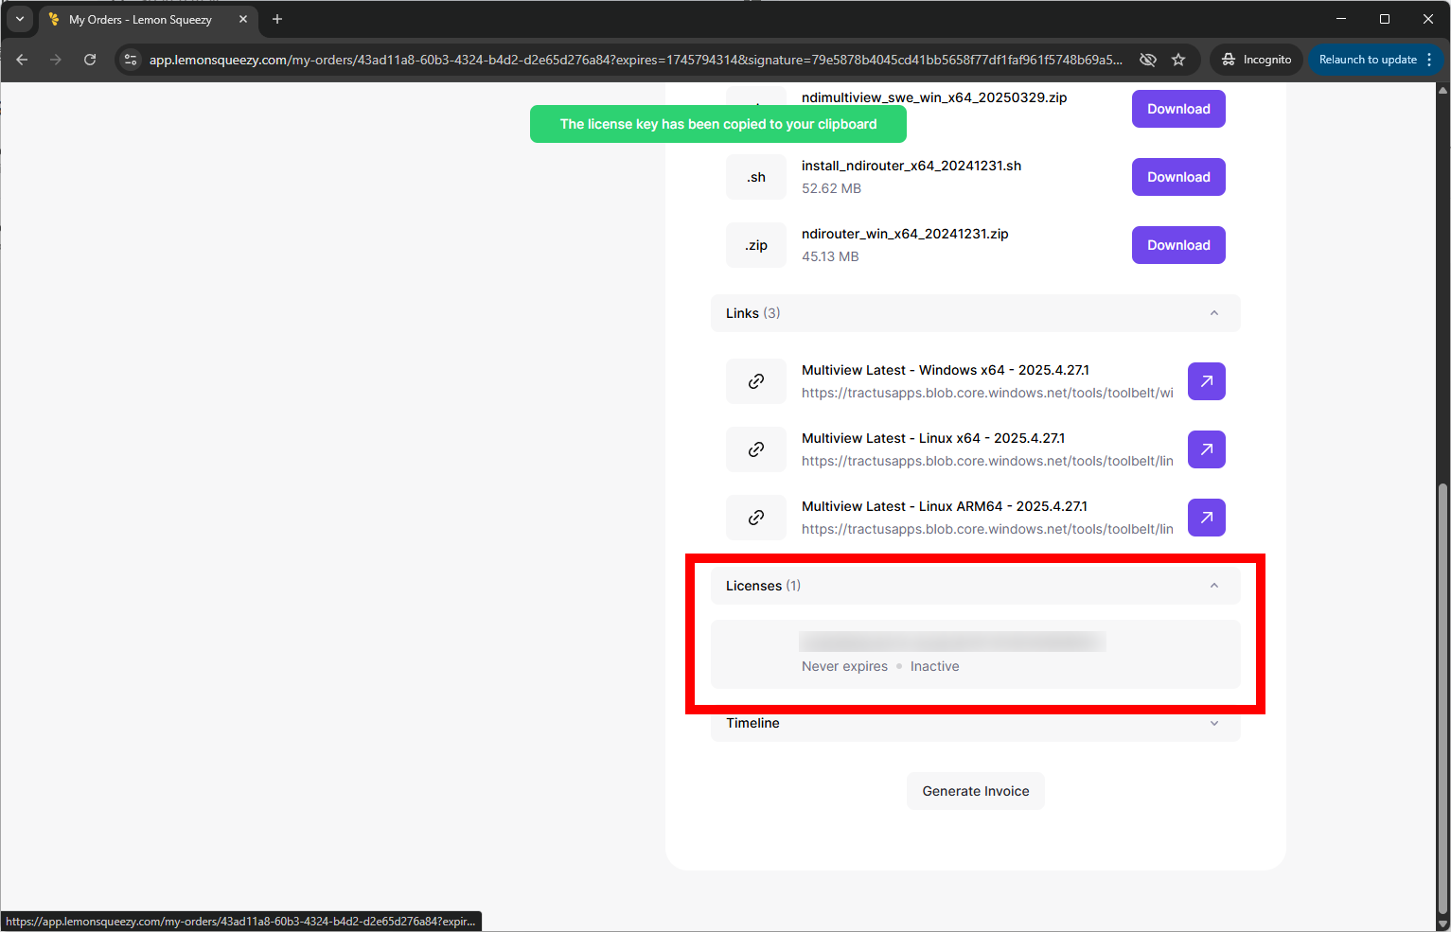Open a new browser tab

pyautogui.click(x=277, y=19)
